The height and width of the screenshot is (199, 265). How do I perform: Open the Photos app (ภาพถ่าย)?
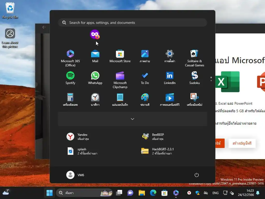pos(145,56)
